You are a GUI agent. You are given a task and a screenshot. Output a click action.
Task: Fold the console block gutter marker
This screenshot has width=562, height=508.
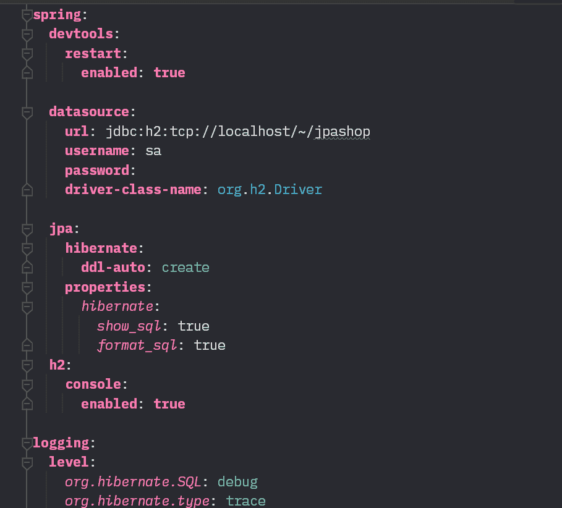click(x=27, y=385)
